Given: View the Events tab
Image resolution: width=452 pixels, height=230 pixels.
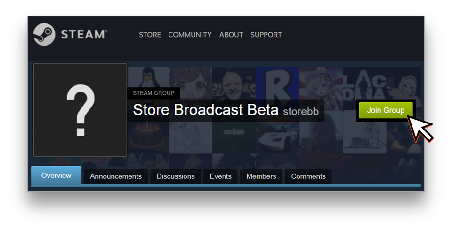Looking at the screenshot, I should (220, 176).
